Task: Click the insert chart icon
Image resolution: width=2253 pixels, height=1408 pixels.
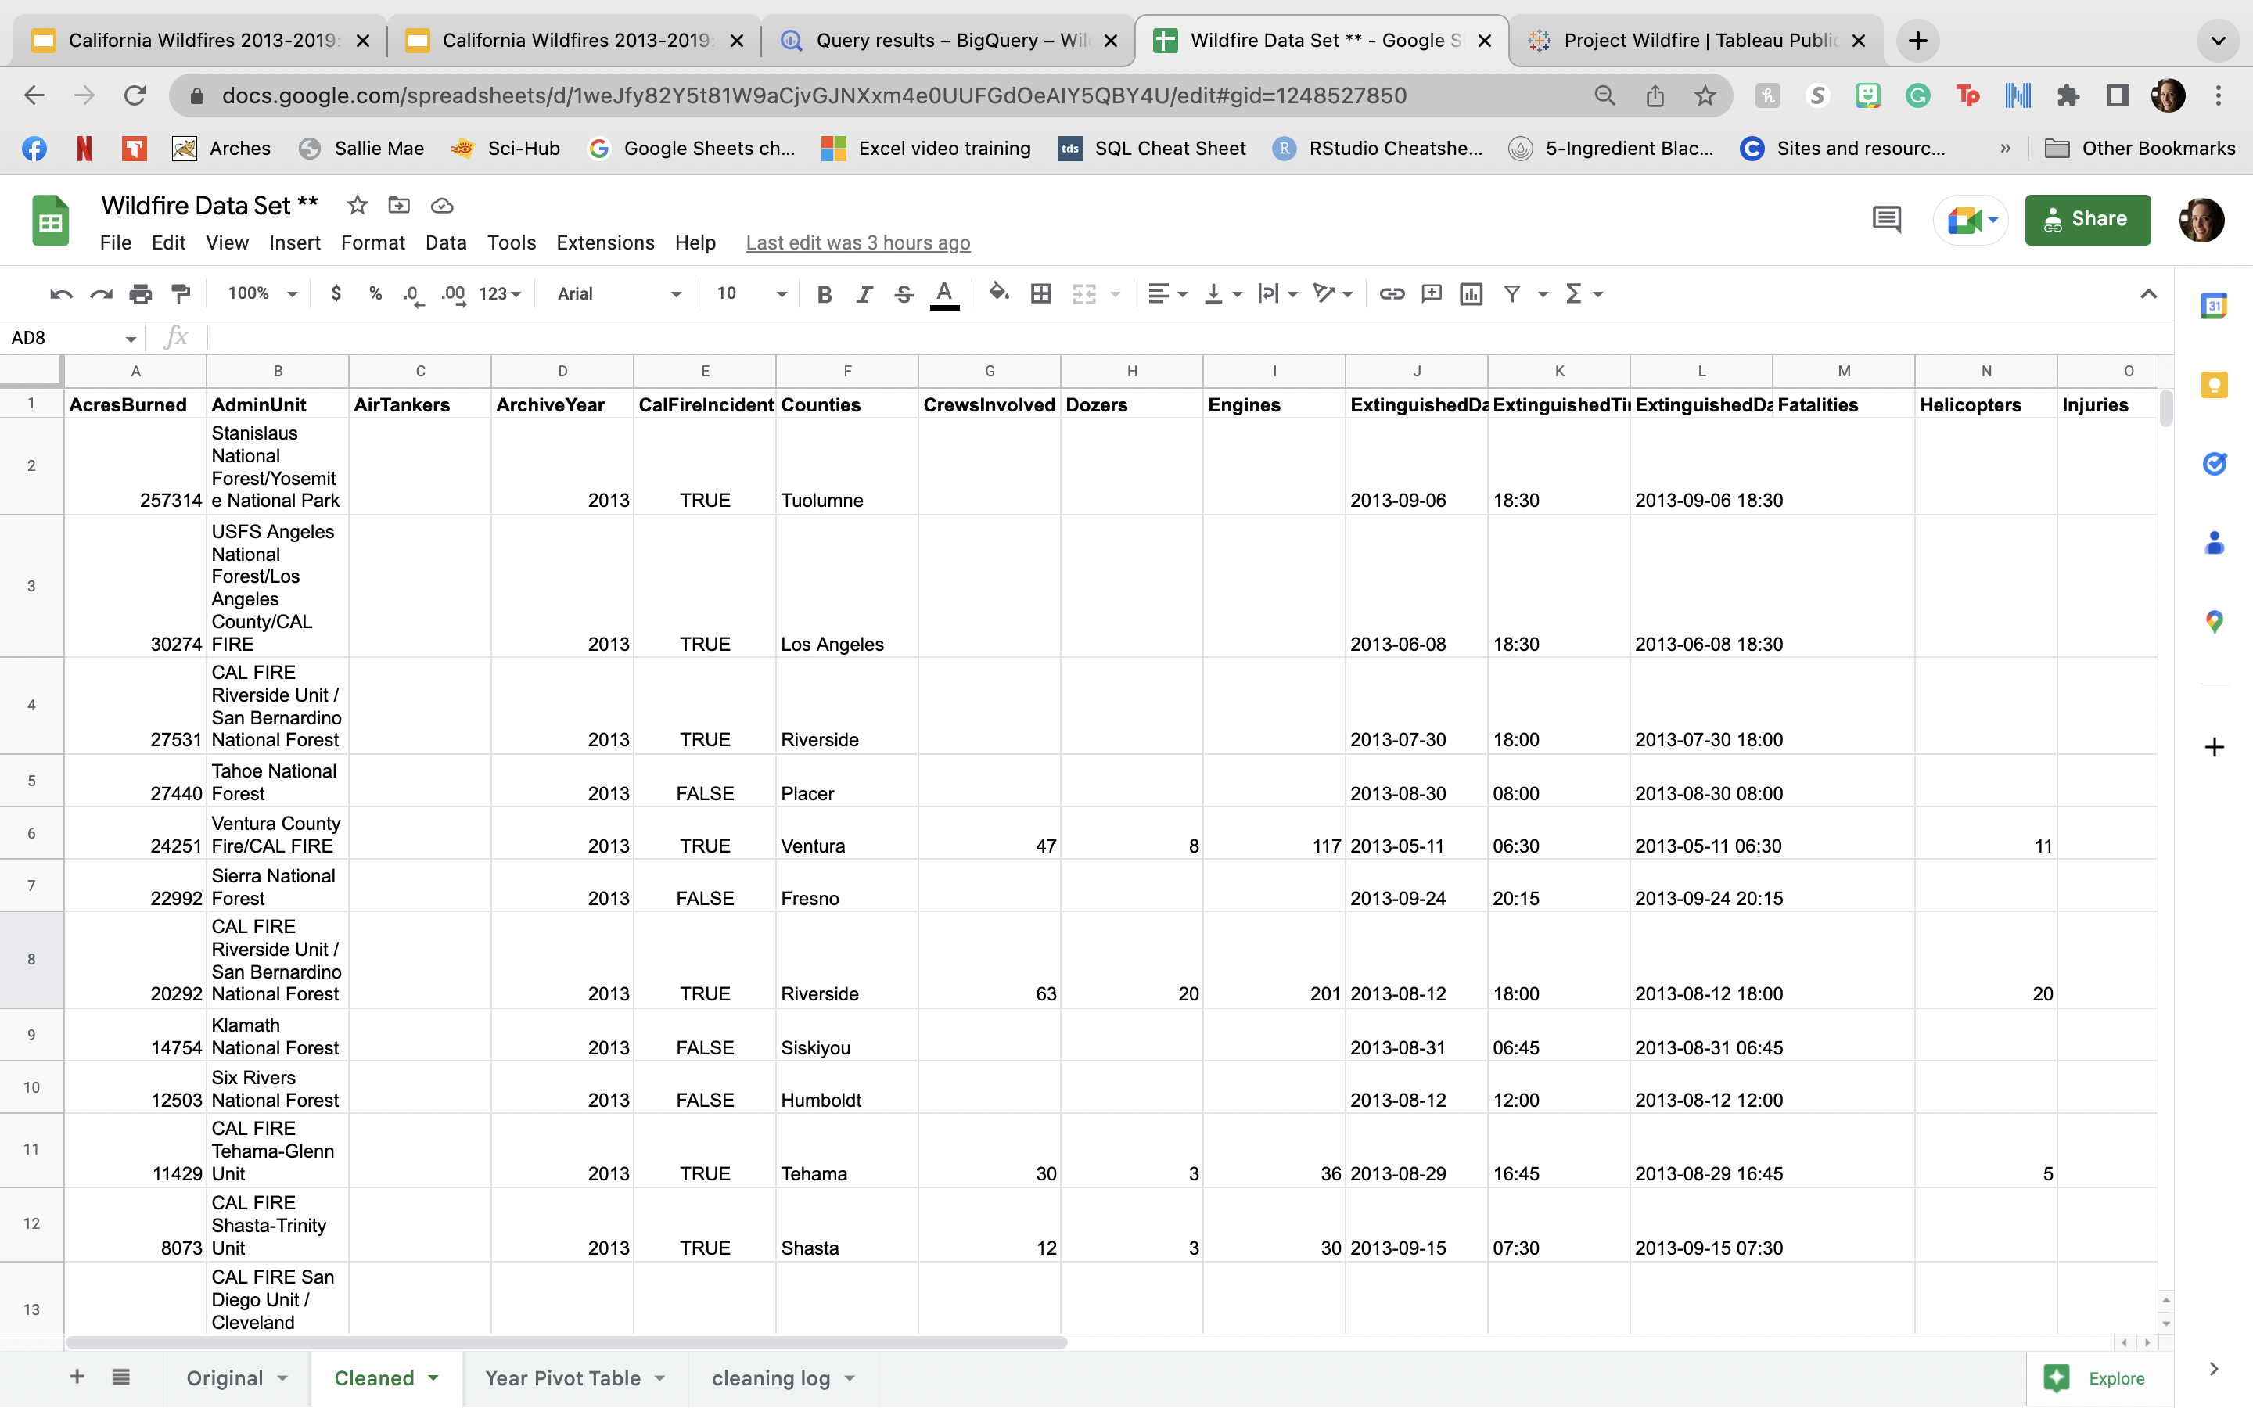Action: tap(1471, 294)
